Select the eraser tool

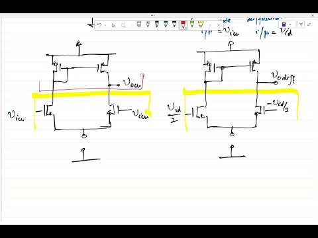tap(138, 24)
